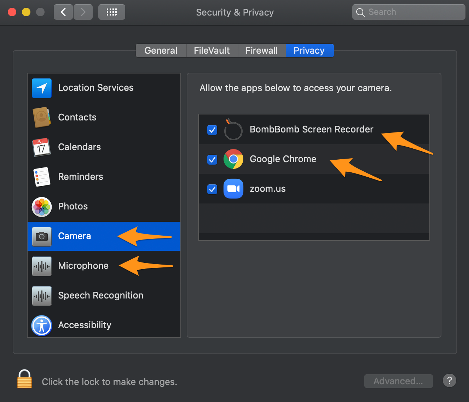Click the Accessibility figure icon
469x402 pixels.
[42, 325]
